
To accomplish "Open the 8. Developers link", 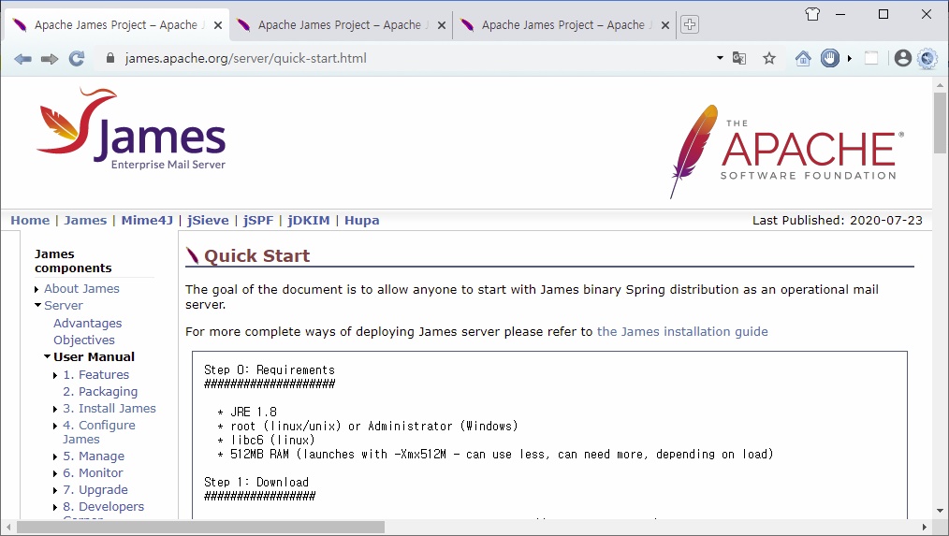I will pyautogui.click(x=104, y=506).
